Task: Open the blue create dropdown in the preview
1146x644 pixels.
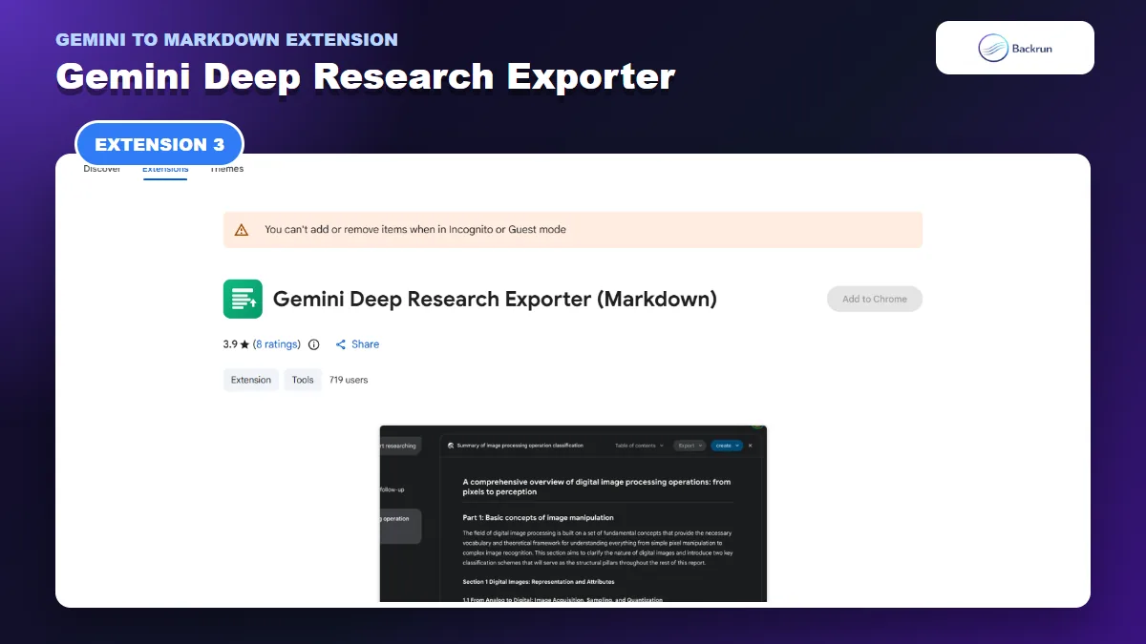Action: [x=726, y=446]
